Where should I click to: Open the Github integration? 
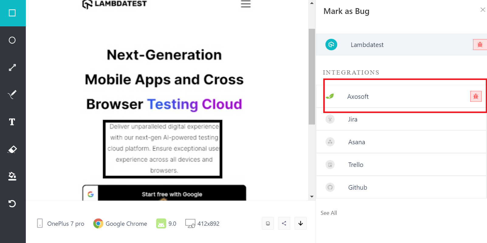pos(357,187)
